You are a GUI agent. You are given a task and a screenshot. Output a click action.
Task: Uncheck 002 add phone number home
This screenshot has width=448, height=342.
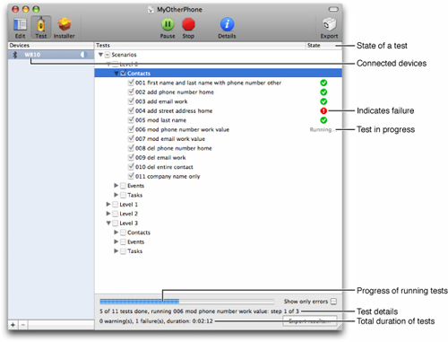[131, 92]
